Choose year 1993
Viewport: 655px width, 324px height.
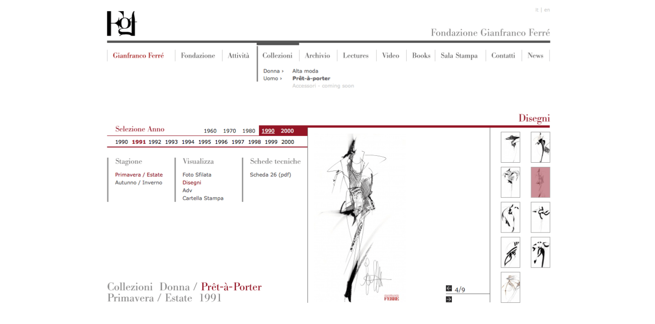172,142
